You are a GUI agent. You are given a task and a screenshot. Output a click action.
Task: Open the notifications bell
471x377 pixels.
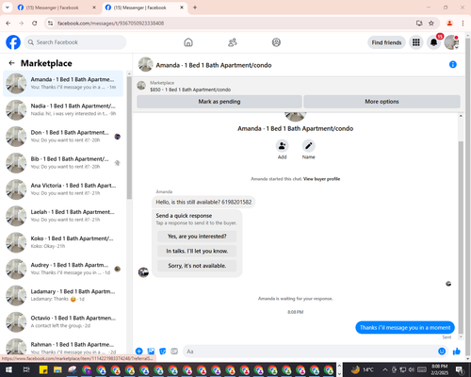point(433,42)
